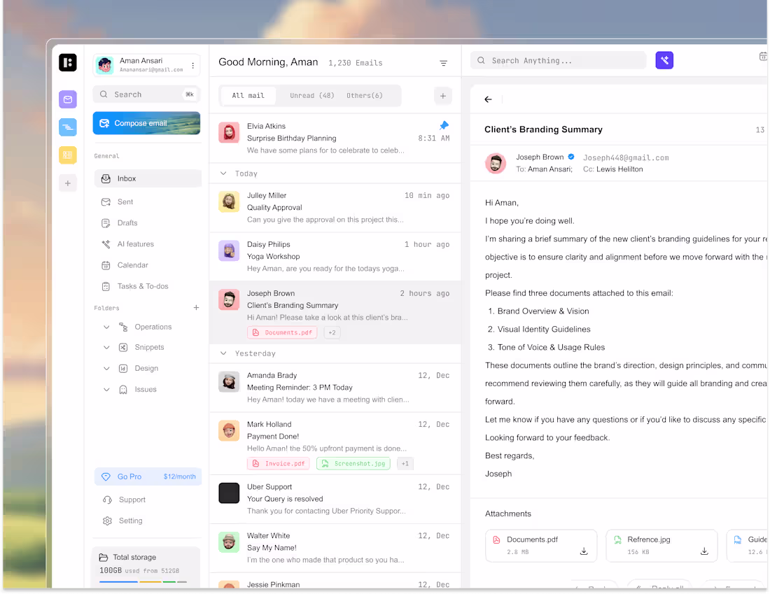Open Invoice.pdf attachment chip
The height and width of the screenshot is (594, 770).
point(279,464)
